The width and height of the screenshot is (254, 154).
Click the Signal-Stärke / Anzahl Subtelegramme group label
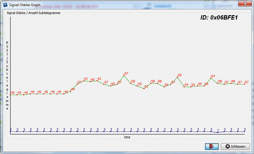[33, 13]
